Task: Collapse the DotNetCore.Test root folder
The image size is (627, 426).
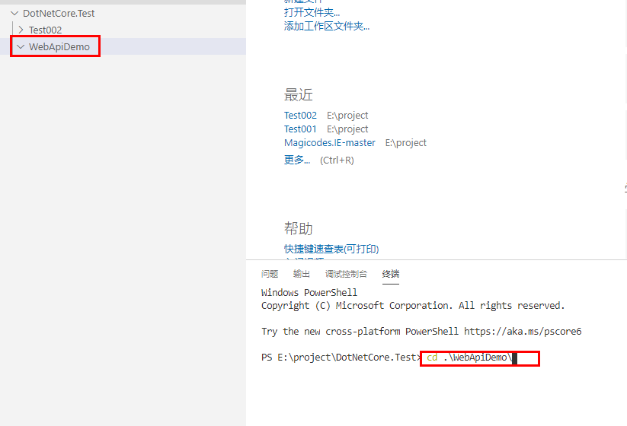Action: pos(14,13)
